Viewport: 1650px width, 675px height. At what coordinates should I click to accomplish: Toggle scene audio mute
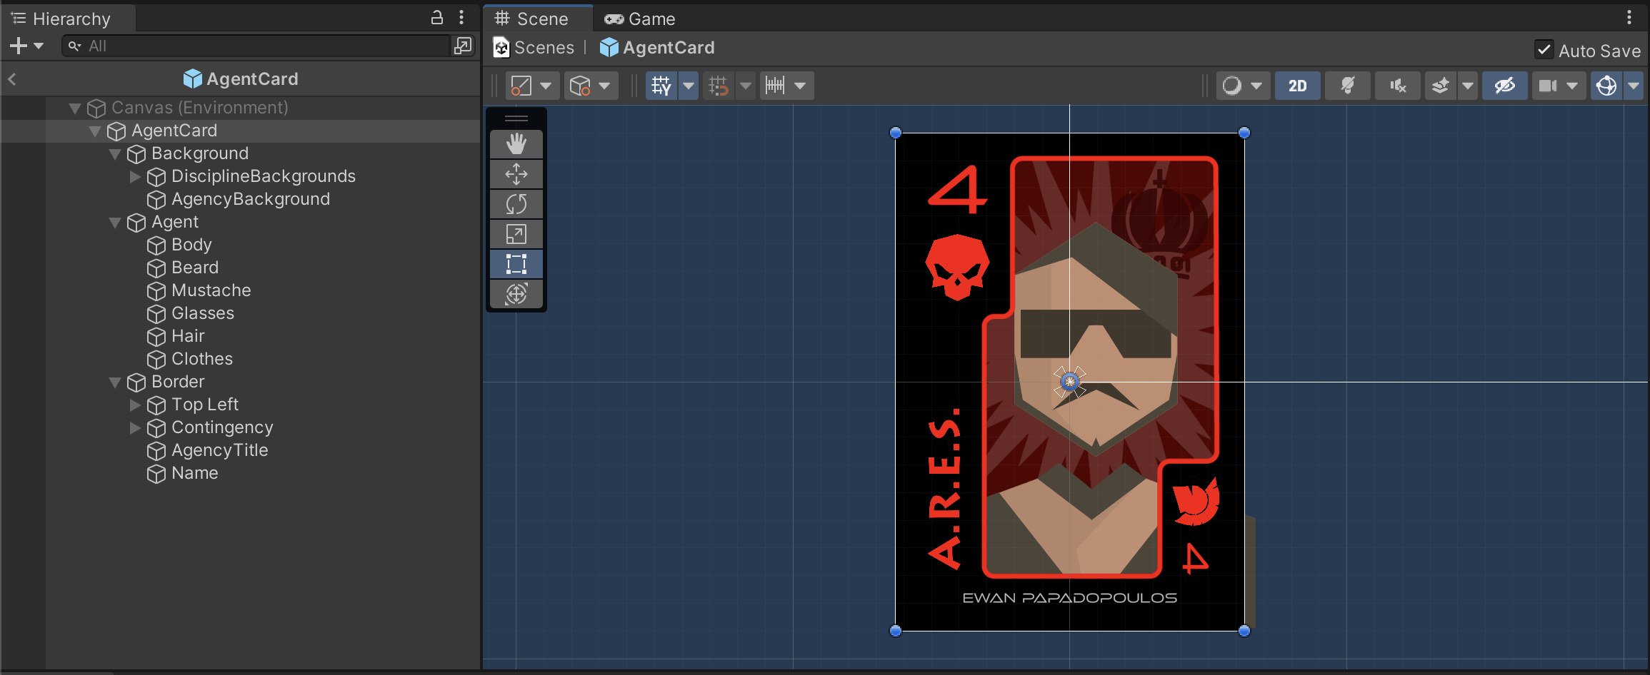pos(1397,86)
